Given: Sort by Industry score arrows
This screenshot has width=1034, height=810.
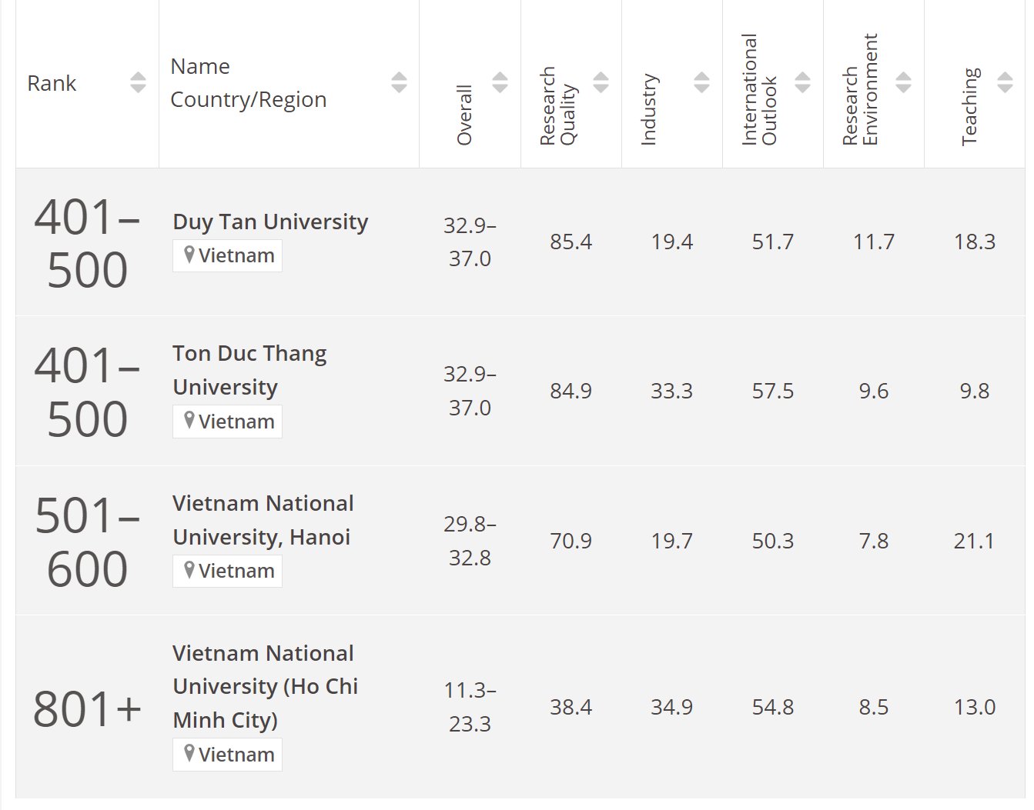Looking at the screenshot, I should coord(701,82).
